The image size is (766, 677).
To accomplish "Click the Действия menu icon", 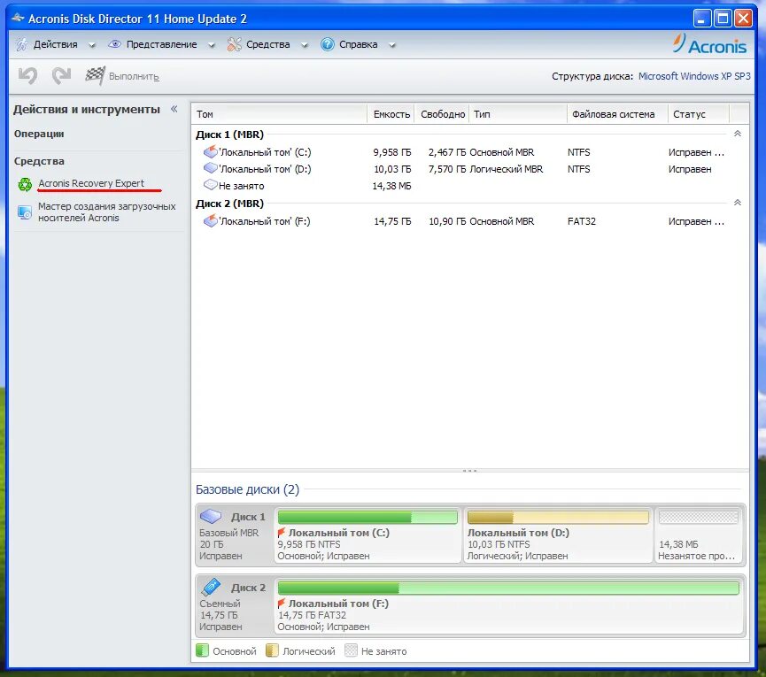I will [x=21, y=44].
